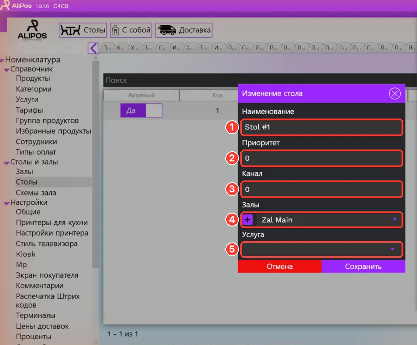417x345 pixels.
Task: Select Типы оплат in the sidebar
Action: pyautogui.click(x=36, y=152)
